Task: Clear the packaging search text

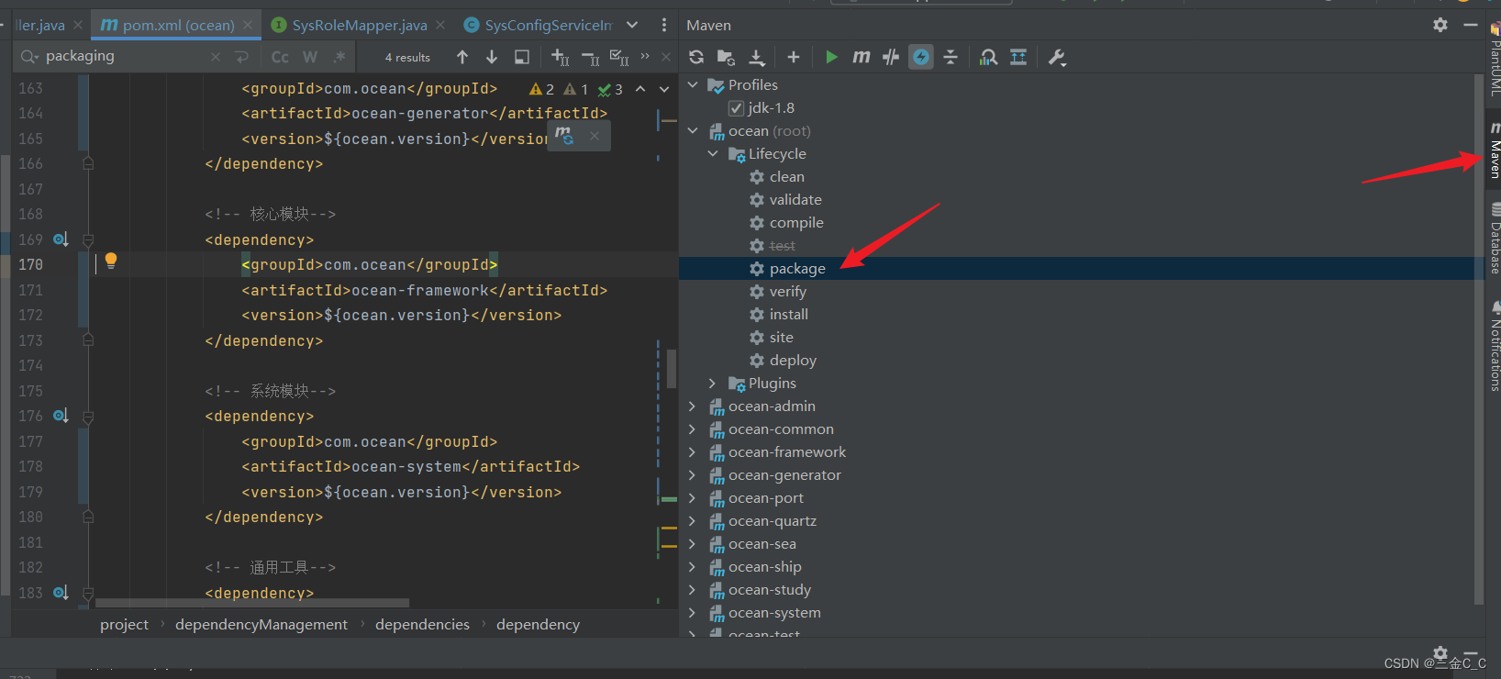Action: click(216, 57)
